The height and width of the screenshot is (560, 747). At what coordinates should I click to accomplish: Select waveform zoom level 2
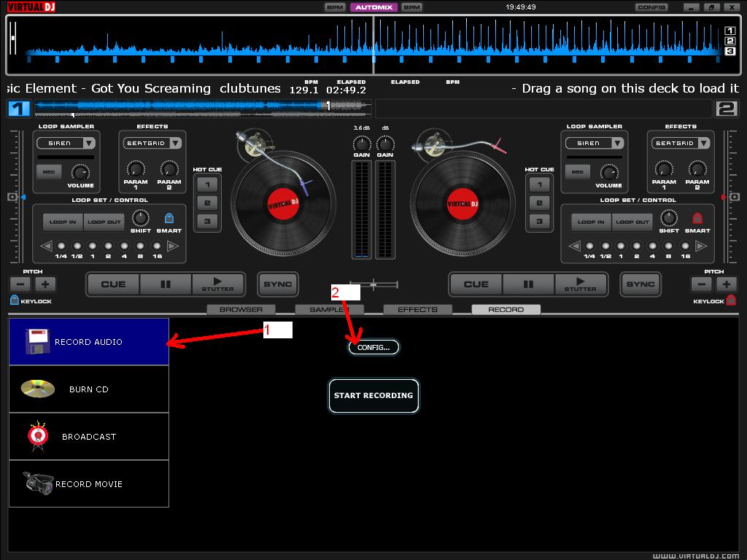[729, 41]
